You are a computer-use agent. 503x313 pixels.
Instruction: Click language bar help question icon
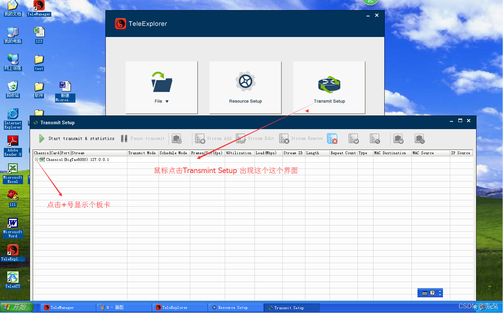(432, 293)
